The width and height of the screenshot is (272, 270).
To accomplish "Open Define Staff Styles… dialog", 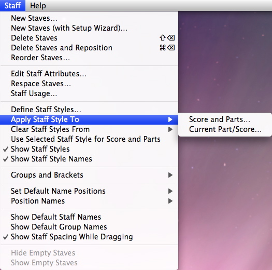I will pos(89,110).
